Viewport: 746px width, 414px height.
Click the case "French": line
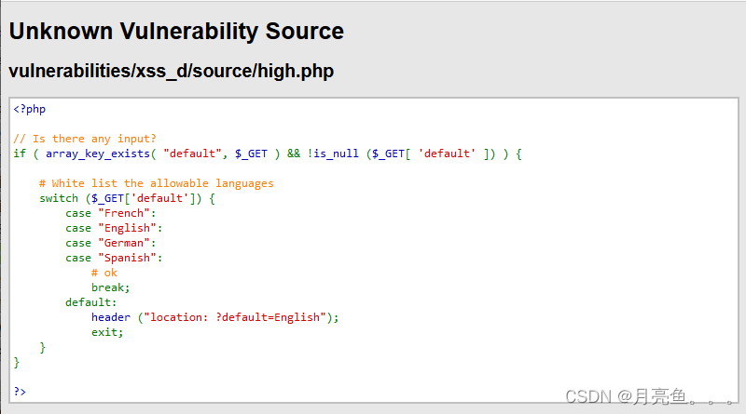pyautogui.click(x=111, y=213)
